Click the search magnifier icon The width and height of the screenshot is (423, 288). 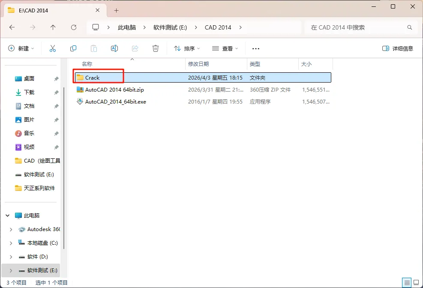pyautogui.click(x=410, y=27)
